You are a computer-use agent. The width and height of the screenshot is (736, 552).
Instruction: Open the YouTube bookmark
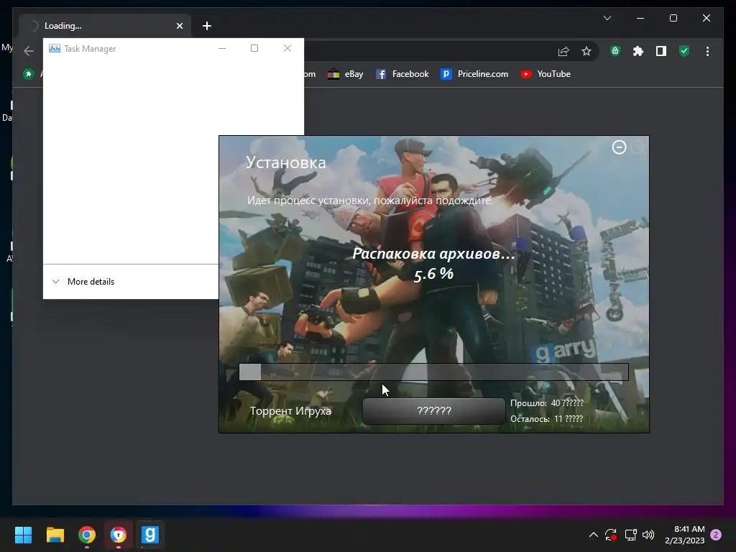(546, 74)
